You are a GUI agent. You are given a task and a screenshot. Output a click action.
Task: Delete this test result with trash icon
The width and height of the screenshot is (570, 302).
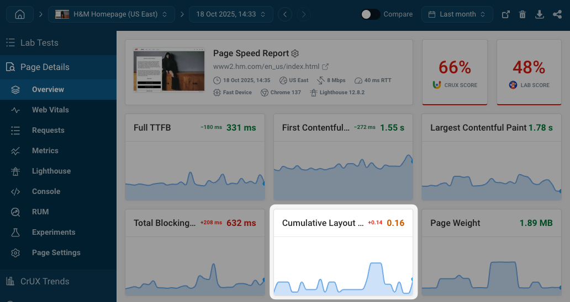pyautogui.click(x=522, y=14)
